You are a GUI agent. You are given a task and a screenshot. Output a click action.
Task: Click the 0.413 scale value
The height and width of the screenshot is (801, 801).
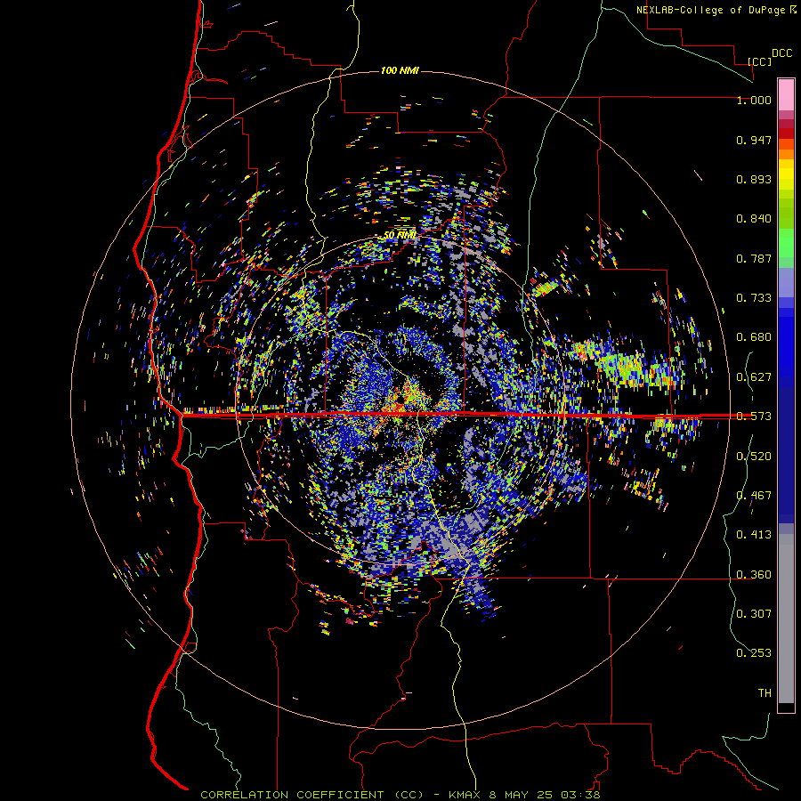click(x=754, y=535)
